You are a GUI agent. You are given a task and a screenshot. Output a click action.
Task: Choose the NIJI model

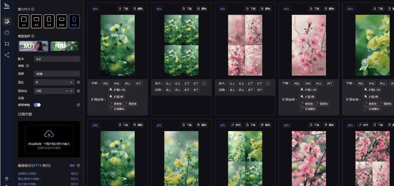pos(65,46)
